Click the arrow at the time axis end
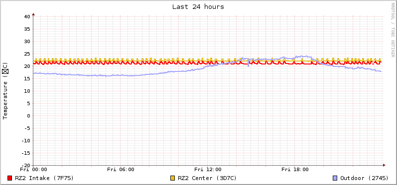The image size is (397, 185). tap(384, 165)
